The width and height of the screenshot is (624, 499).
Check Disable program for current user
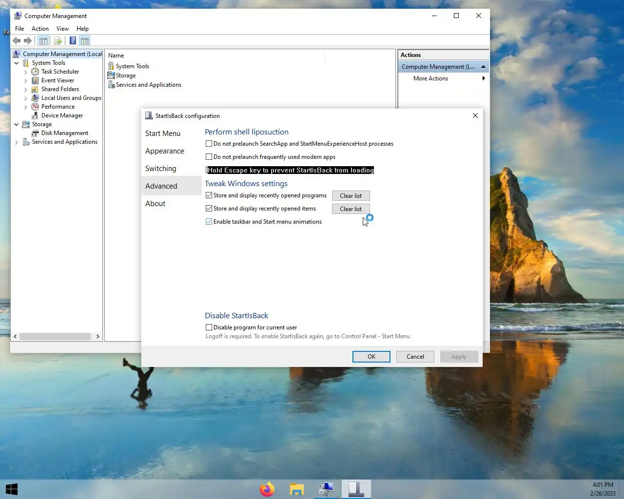coord(209,327)
